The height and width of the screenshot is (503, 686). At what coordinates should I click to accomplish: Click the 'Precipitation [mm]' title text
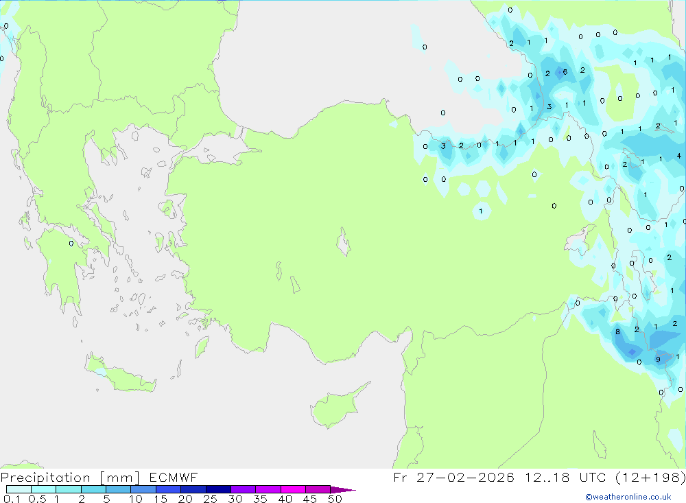coord(70,478)
